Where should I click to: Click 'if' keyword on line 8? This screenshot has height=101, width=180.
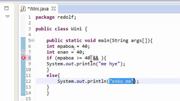click(49, 58)
